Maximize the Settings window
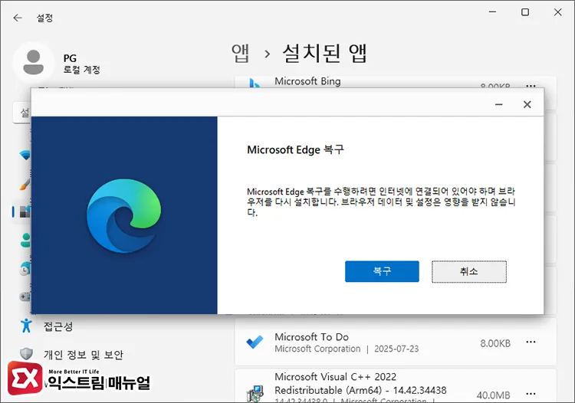 pos(525,12)
